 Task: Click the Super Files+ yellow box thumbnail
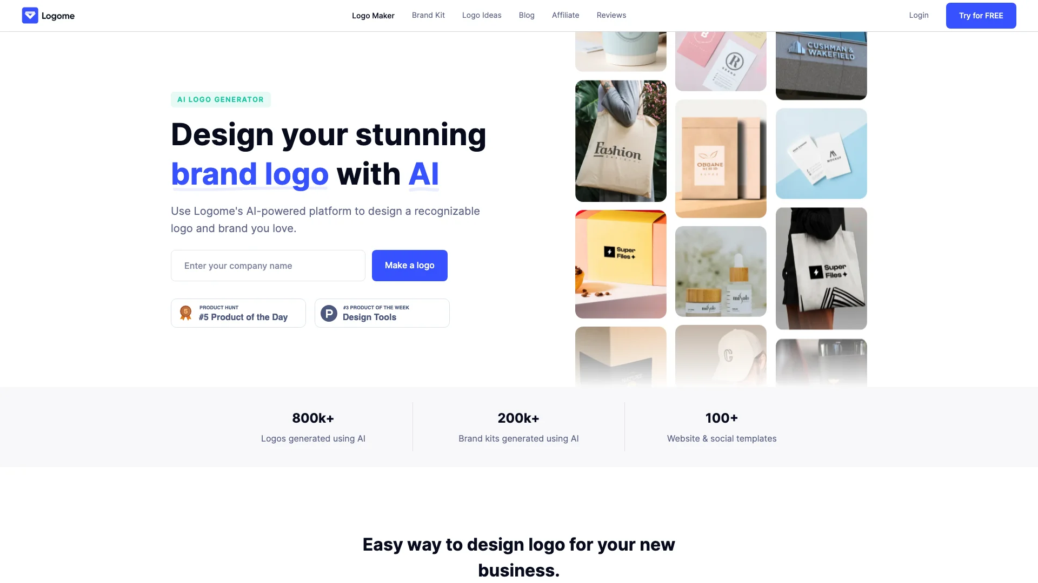pyautogui.click(x=620, y=264)
